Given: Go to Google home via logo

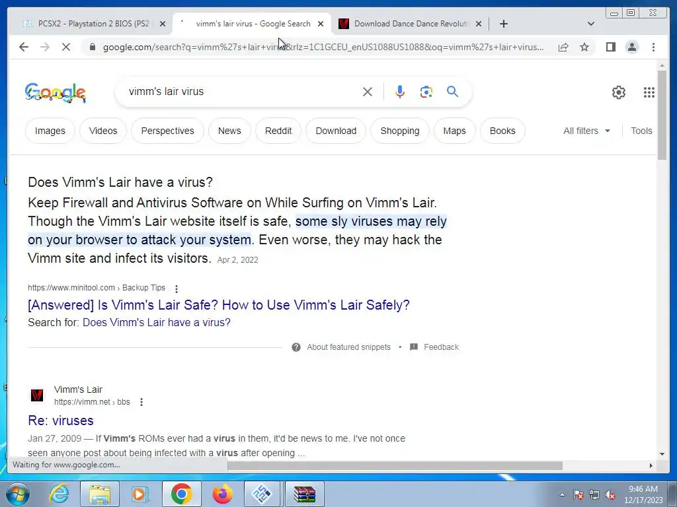Looking at the screenshot, I should (x=56, y=92).
